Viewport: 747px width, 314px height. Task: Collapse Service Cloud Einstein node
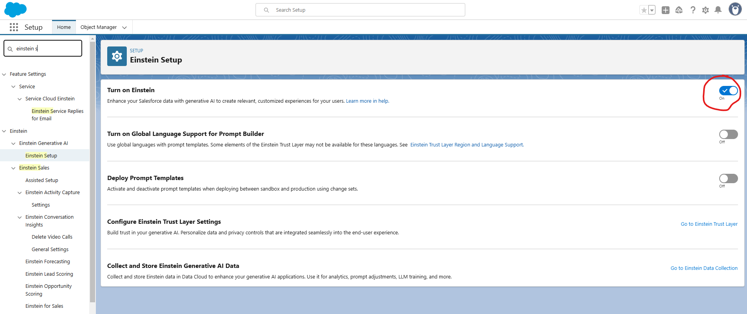pos(20,99)
